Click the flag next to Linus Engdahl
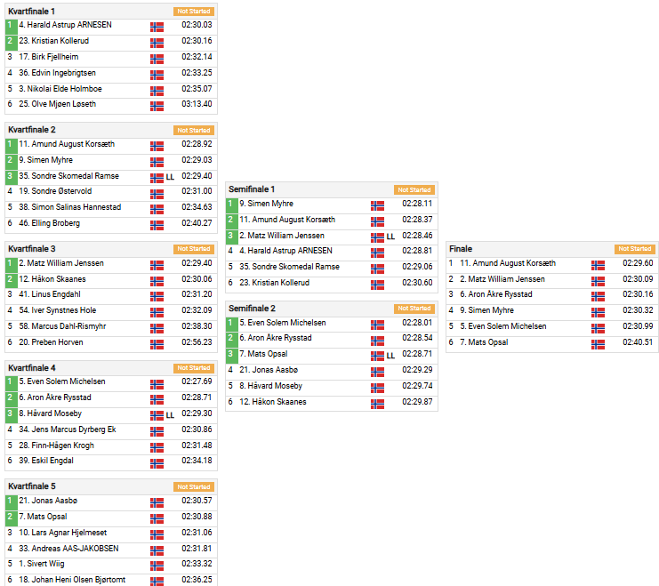 click(x=157, y=294)
